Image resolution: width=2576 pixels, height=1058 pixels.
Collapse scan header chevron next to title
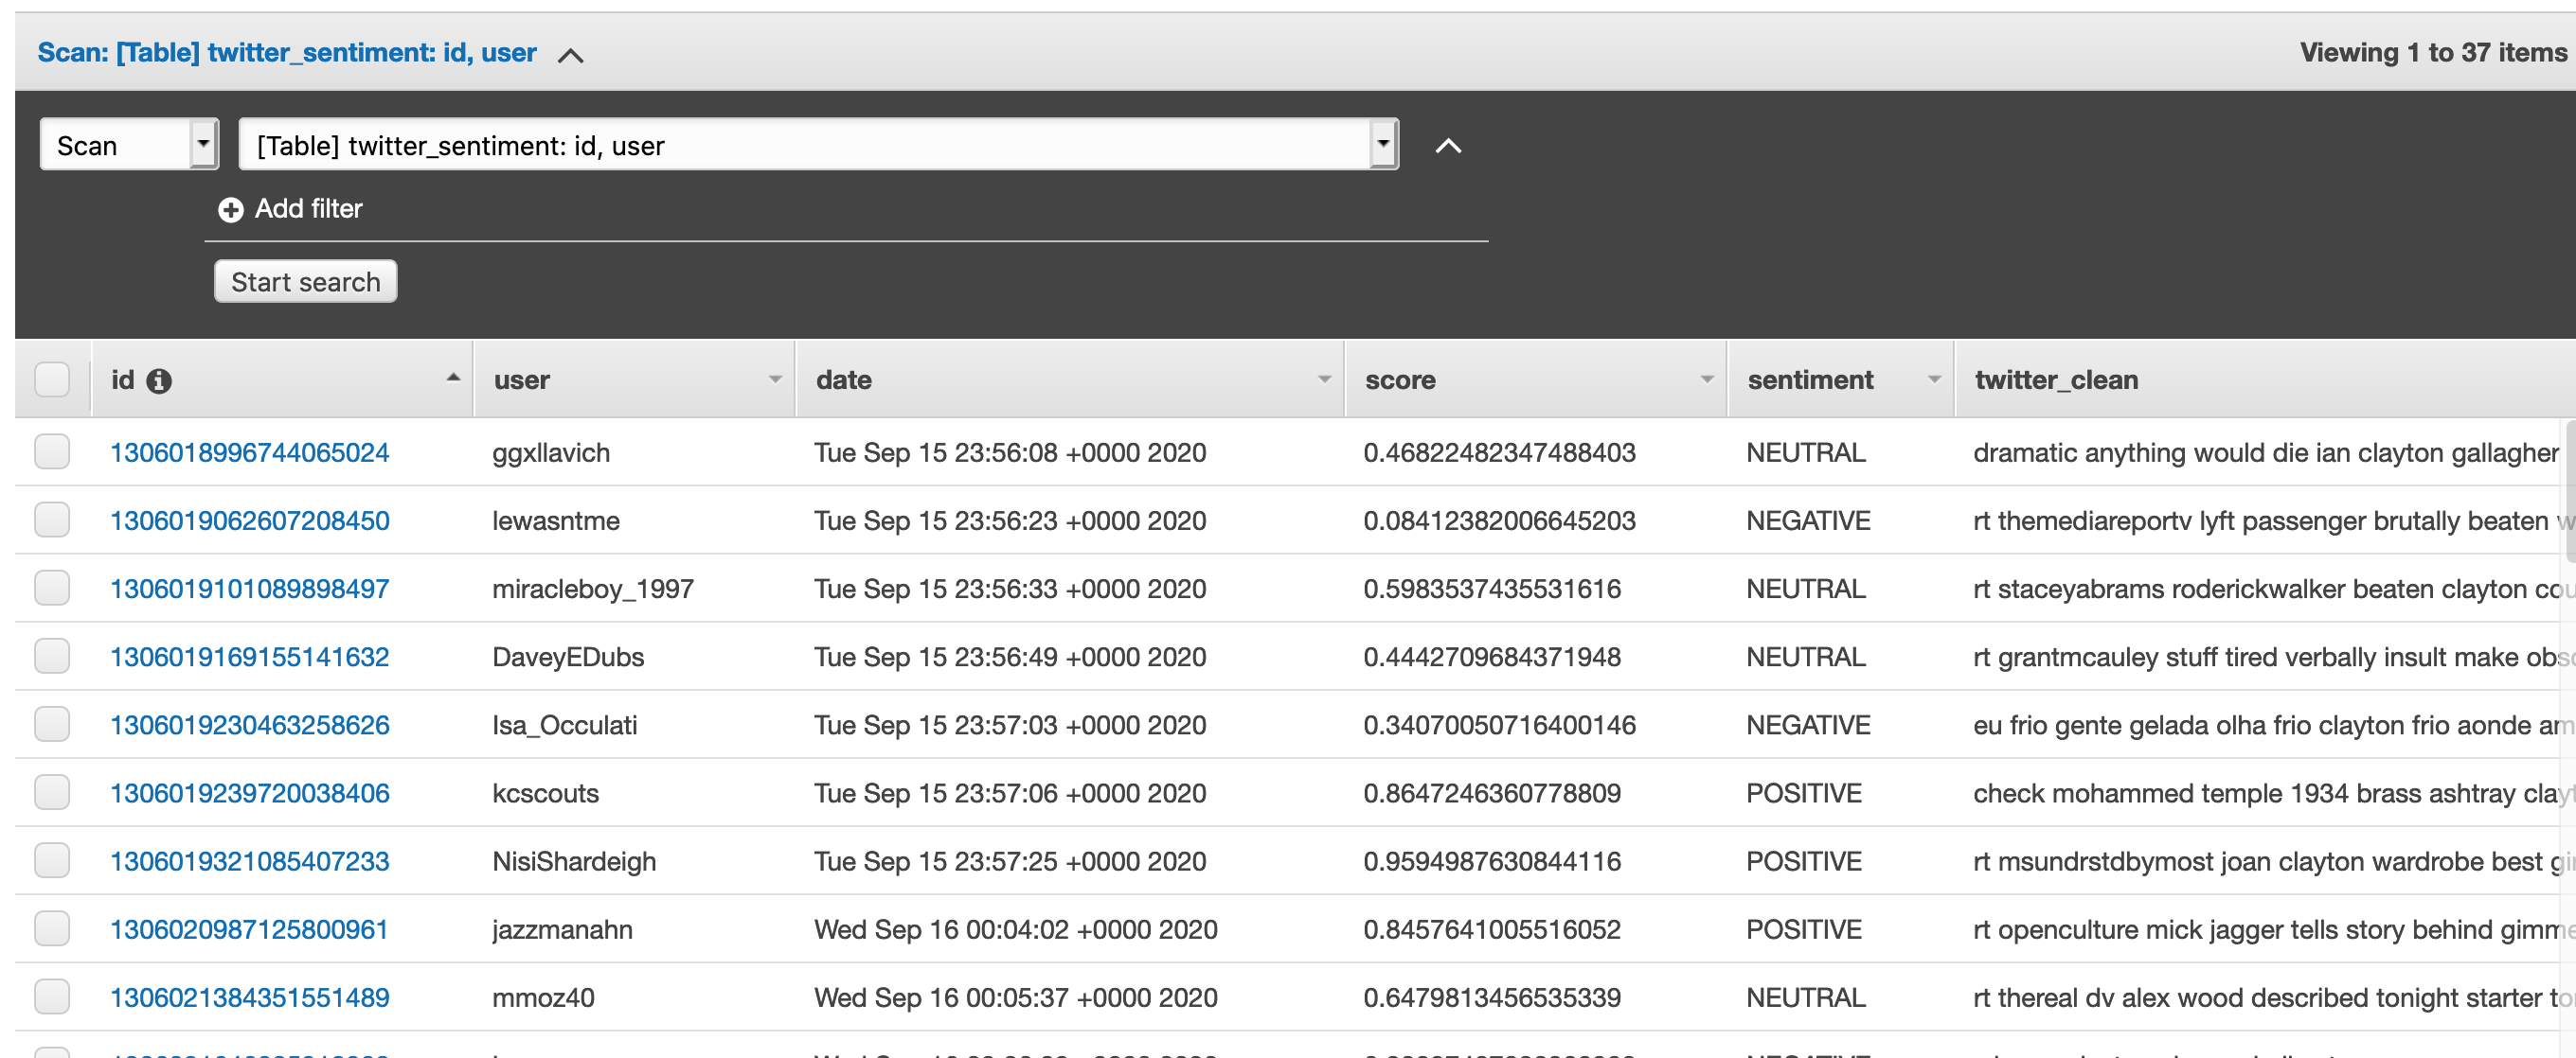(x=570, y=55)
